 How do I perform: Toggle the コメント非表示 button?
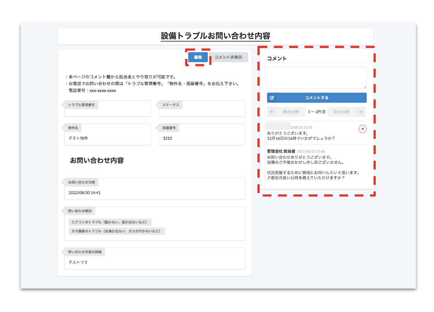point(228,57)
